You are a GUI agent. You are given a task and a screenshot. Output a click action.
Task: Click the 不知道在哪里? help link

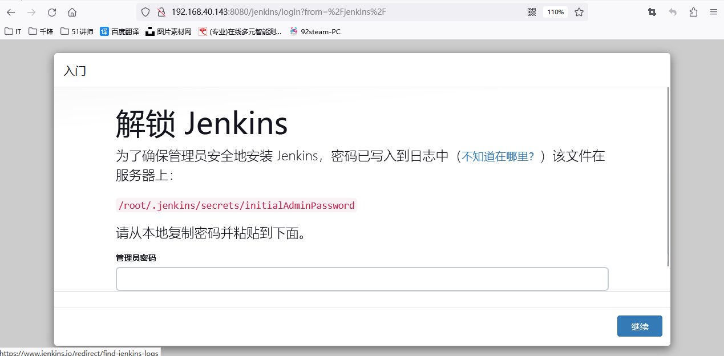498,156
